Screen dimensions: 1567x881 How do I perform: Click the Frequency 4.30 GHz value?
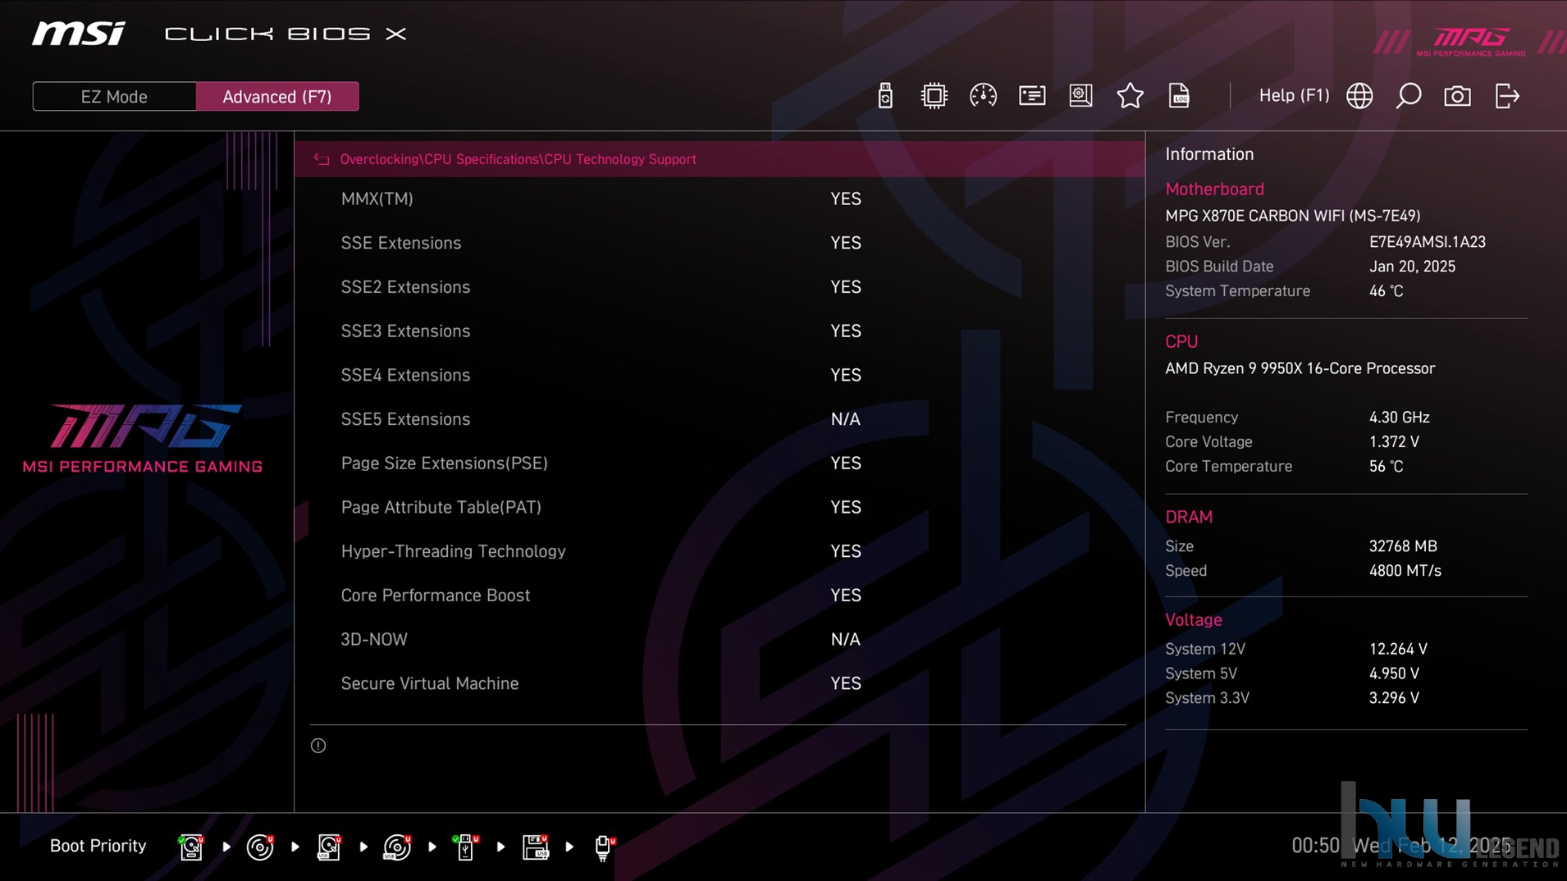click(x=1399, y=418)
